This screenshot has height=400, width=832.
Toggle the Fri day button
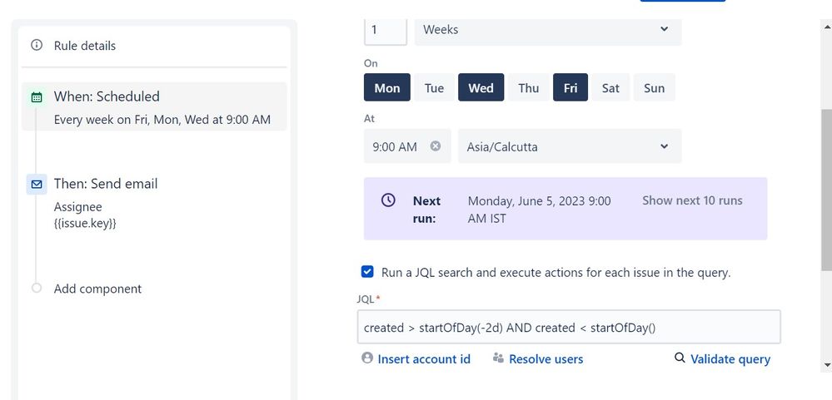coord(570,87)
